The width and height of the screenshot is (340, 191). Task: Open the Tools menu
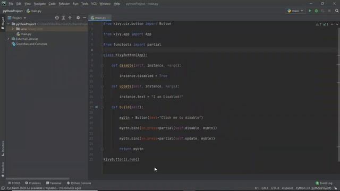(84, 4)
